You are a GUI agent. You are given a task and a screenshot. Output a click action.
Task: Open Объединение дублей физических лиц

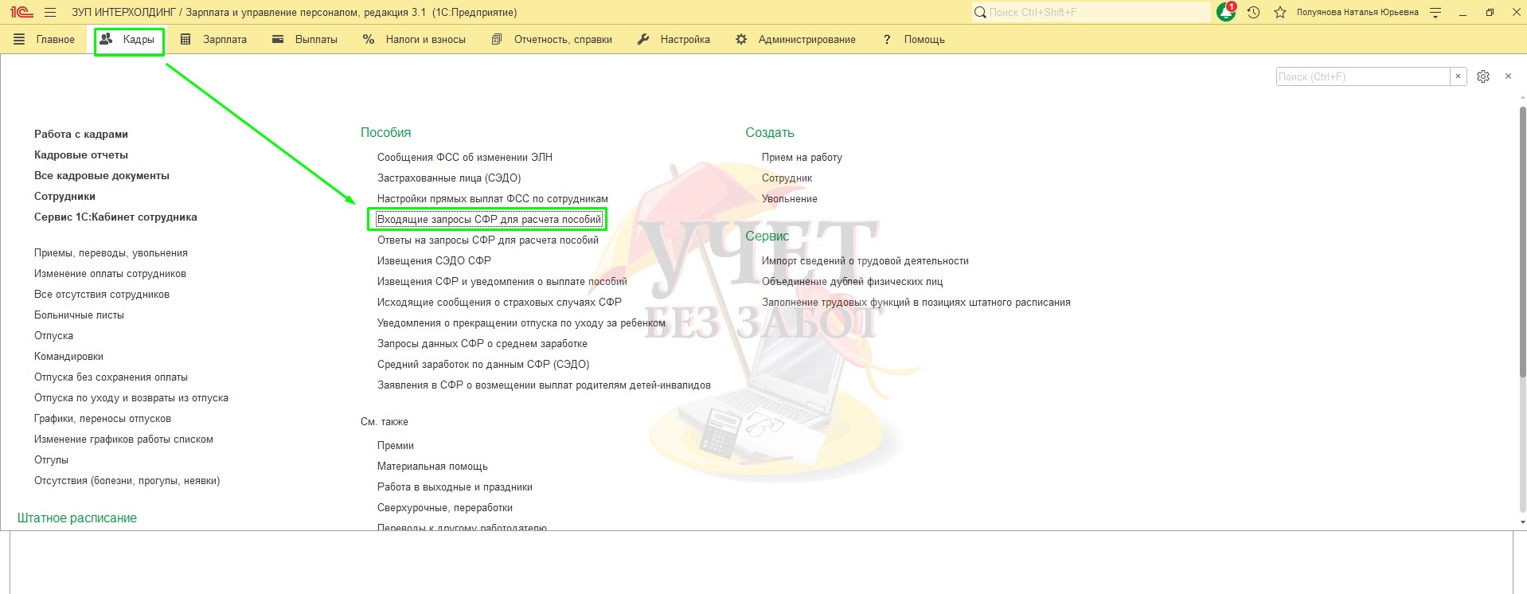click(x=852, y=282)
